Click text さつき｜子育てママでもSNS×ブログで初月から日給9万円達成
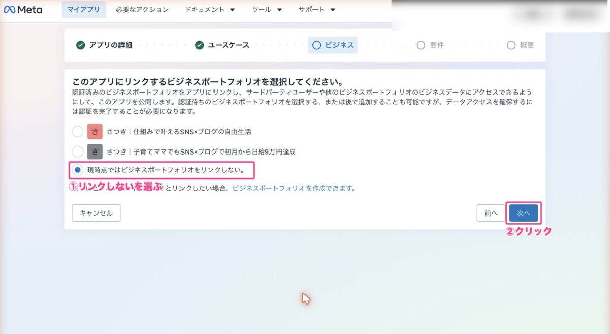Screen dimensions: 610x334 pos(201,151)
